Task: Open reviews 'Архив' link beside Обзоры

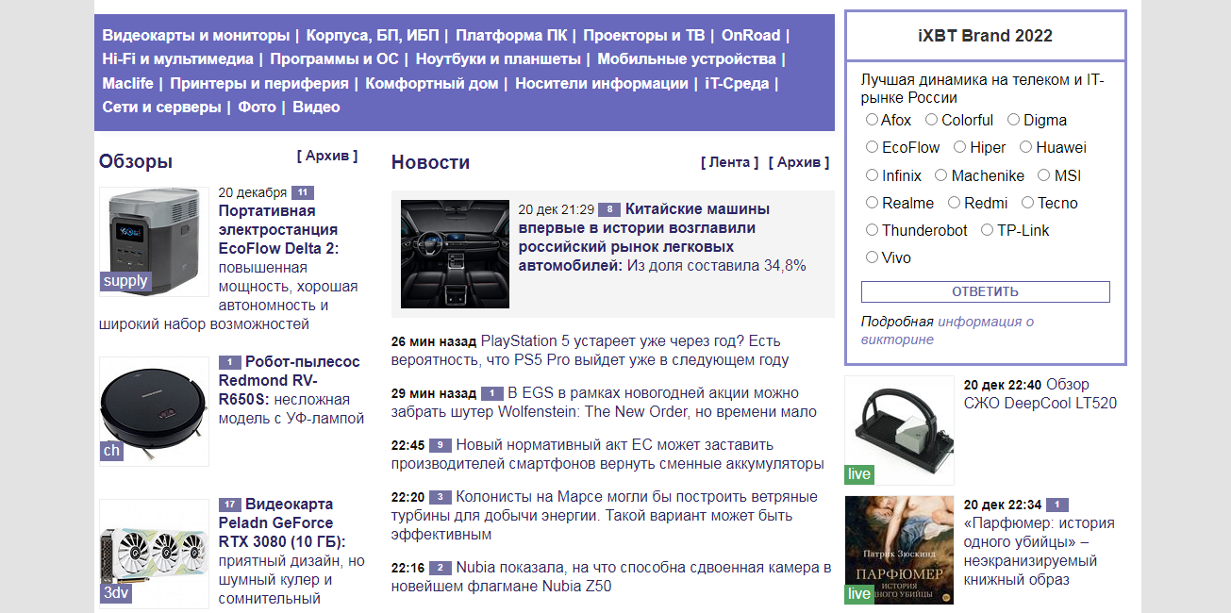Action: pyautogui.click(x=327, y=156)
